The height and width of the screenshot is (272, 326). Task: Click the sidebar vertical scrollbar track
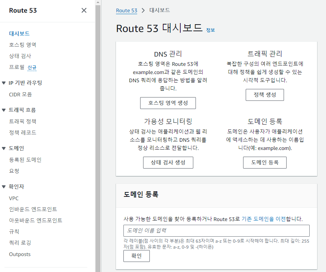coord(98,138)
